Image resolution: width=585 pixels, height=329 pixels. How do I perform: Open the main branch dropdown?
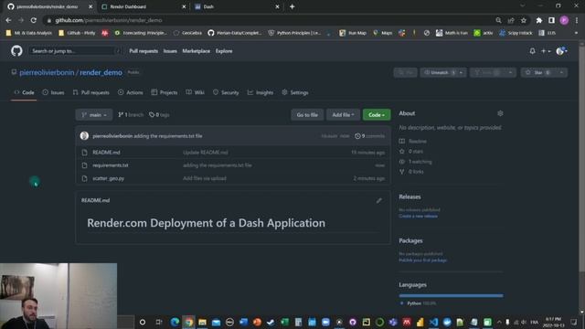[94, 115]
